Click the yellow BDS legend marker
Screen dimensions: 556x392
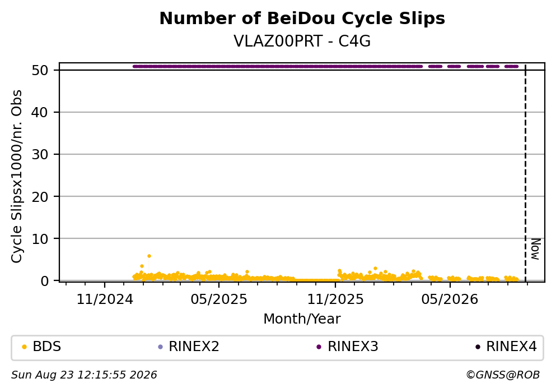[24, 347]
